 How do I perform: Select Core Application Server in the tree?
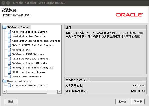[x=29, y=32]
